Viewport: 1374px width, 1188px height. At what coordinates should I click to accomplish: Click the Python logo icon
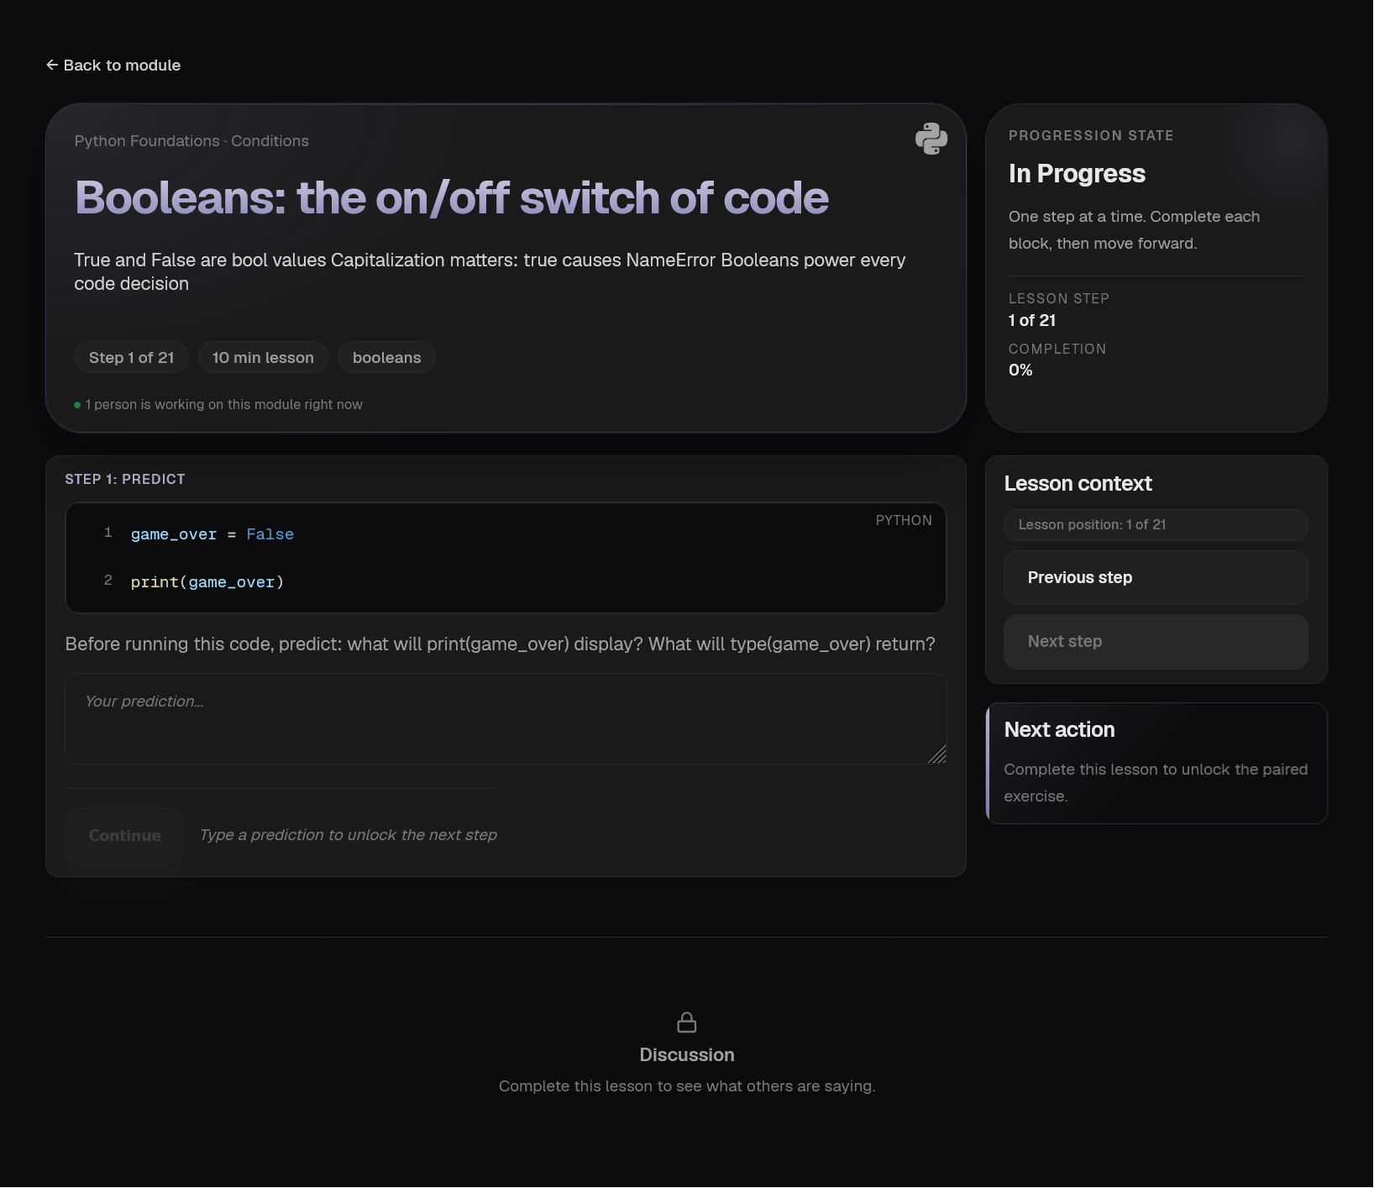click(x=931, y=139)
